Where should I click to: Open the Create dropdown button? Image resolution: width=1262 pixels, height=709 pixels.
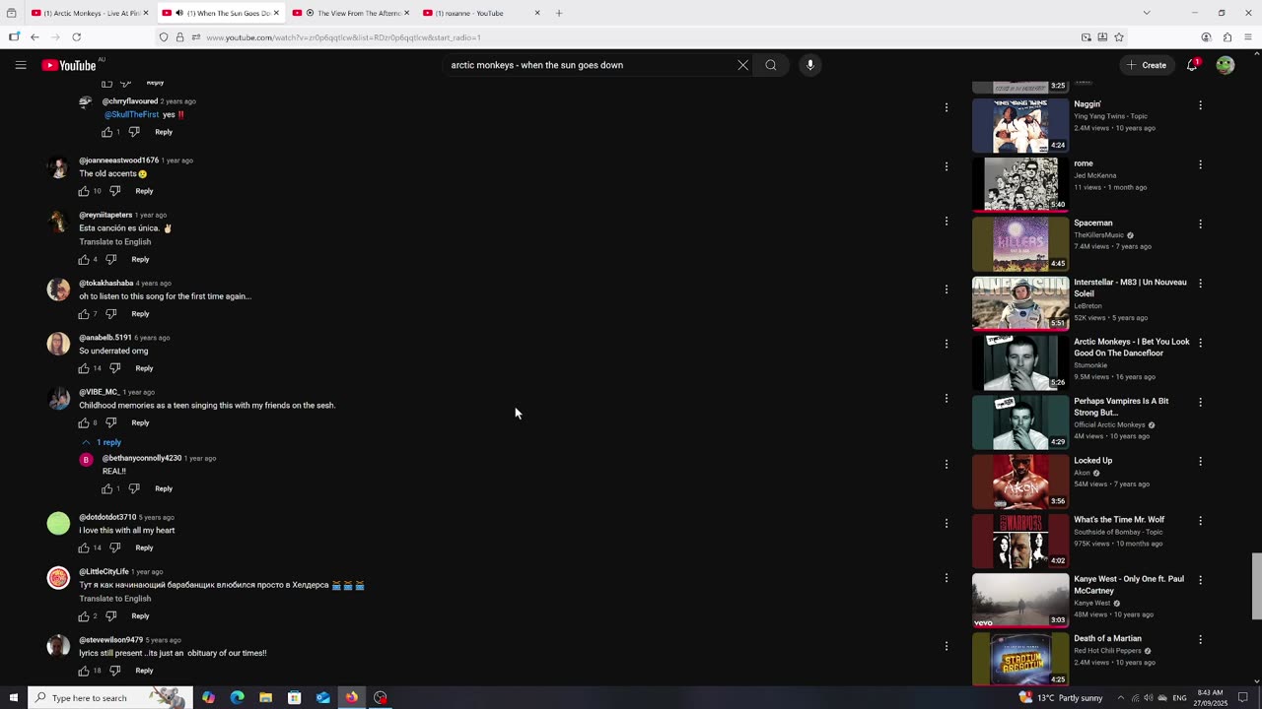[1146, 65]
